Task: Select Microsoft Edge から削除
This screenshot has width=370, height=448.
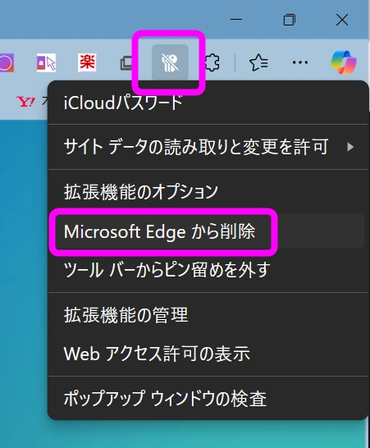Action: click(x=160, y=231)
